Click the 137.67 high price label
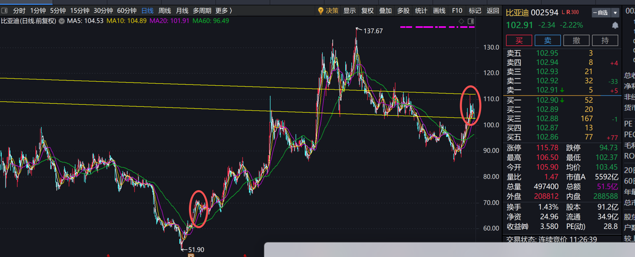The width and height of the screenshot is (635, 257). [373, 31]
